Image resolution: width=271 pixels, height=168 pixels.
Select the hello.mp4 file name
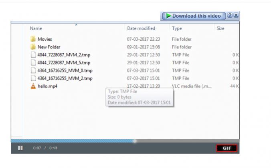coord(47,86)
